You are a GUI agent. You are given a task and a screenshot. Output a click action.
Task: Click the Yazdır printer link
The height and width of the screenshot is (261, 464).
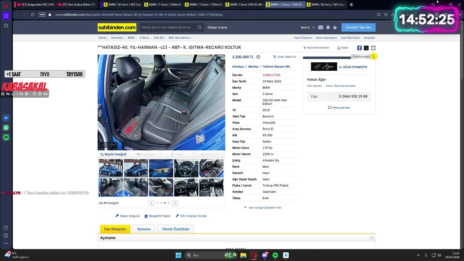(343, 48)
